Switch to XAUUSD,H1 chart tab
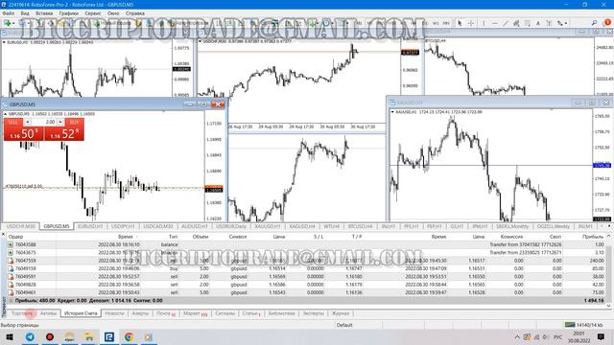 (268, 226)
